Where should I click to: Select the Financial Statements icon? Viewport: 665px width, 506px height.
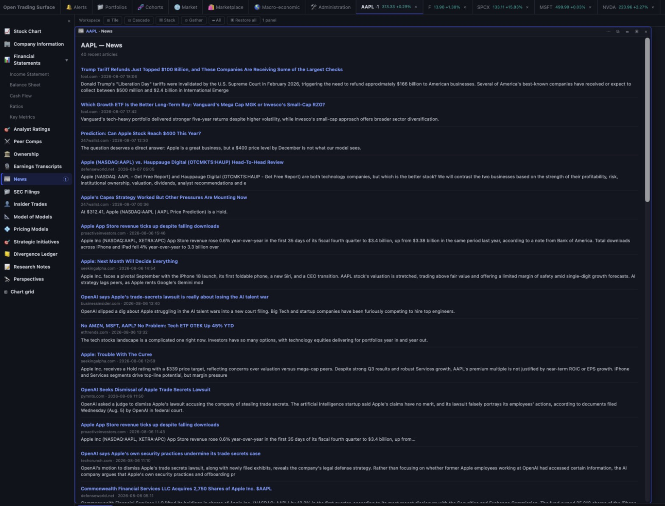pyautogui.click(x=7, y=60)
